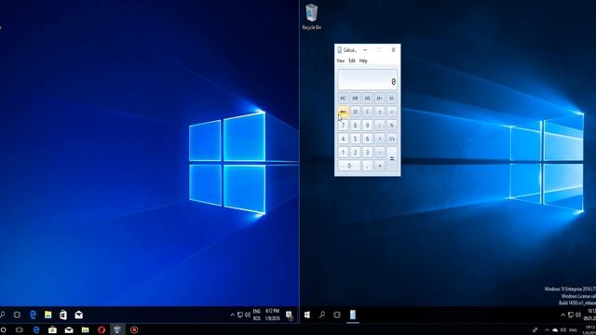Click the equals button in Calculator

coord(391,159)
